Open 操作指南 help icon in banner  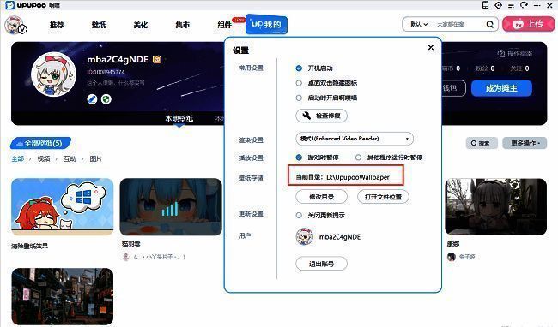tap(501, 54)
